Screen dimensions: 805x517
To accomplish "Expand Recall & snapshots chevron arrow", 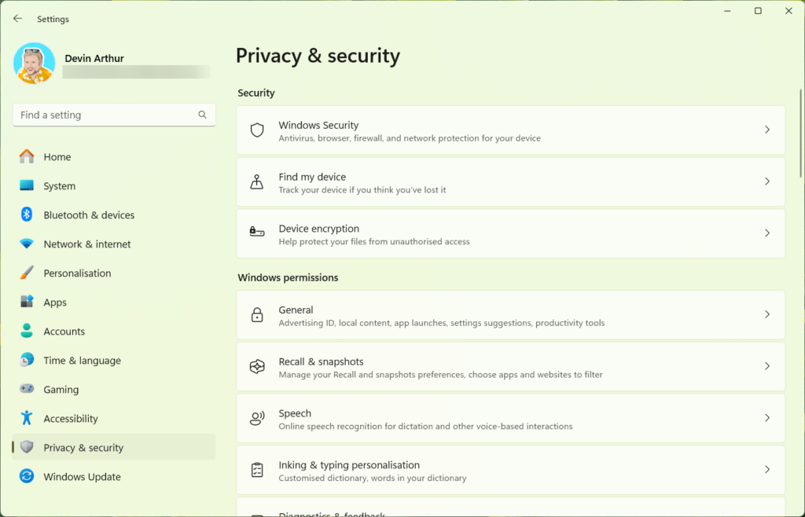I will (x=767, y=366).
